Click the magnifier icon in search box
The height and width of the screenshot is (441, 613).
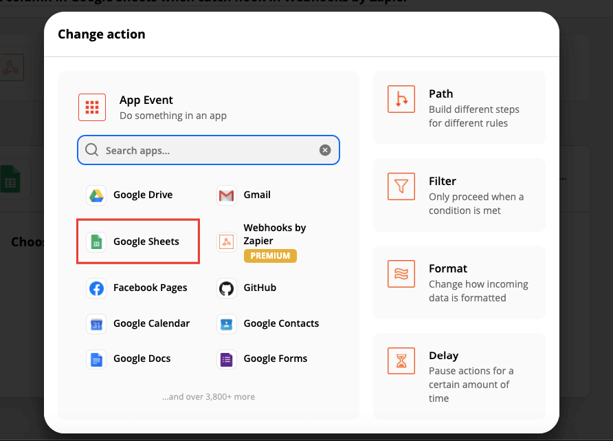[92, 150]
